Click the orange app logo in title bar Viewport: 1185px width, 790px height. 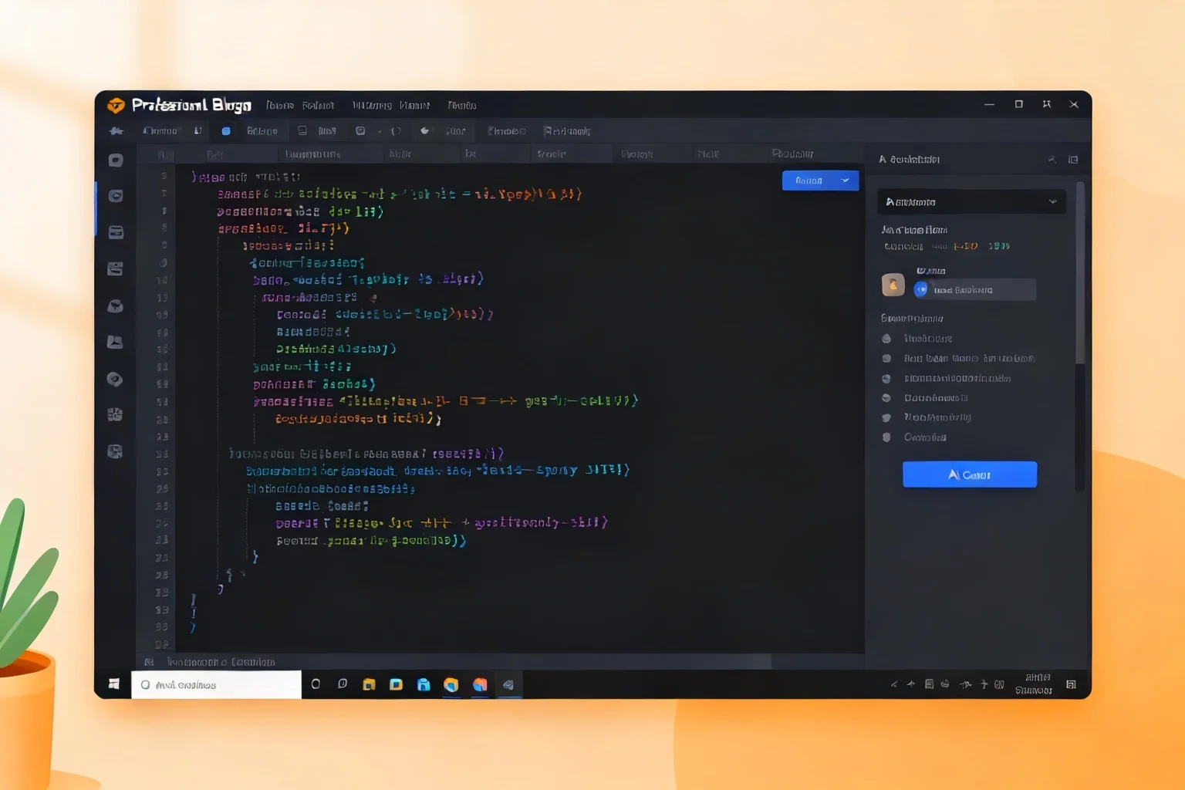pos(116,105)
